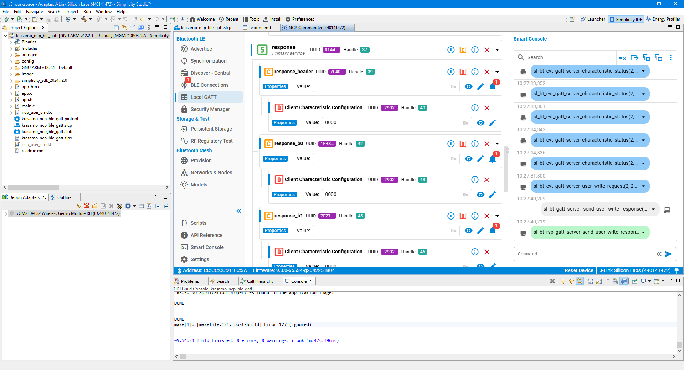Switch to krasamo_ncp_ble_gatt.slcp tab
The height and width of the screenshot is (370, 684).
(206, 28)
